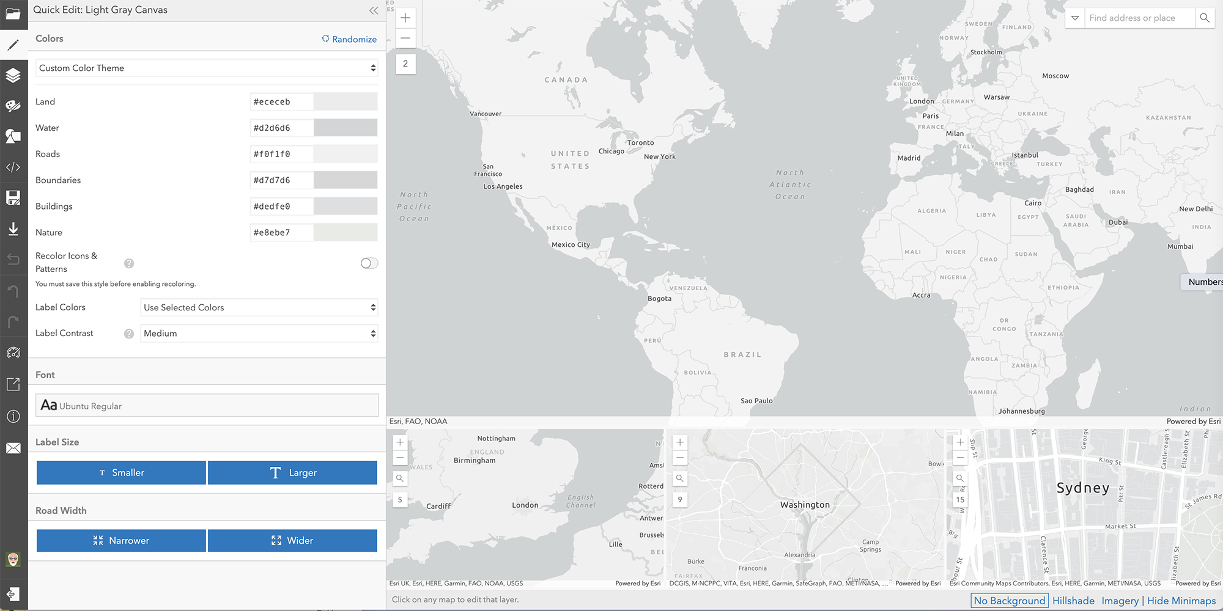Open the color palette editor
Viewport: 1223px width, 611px height.
(13, 106)
